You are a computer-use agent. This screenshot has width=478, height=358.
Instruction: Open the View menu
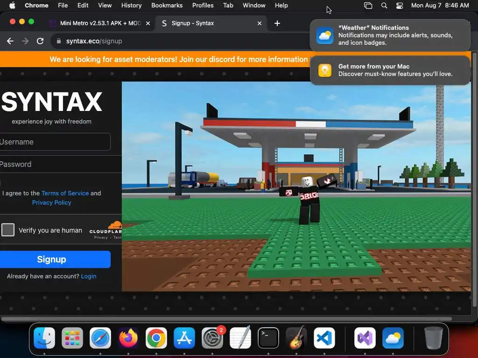click(105, 6)
